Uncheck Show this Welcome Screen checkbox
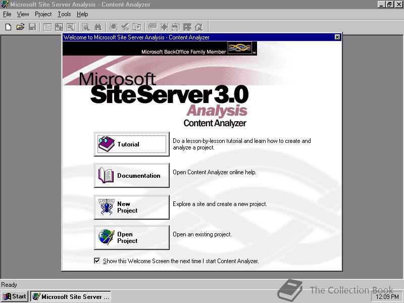This screenshot has height=303, width=404. click(97, 261)
